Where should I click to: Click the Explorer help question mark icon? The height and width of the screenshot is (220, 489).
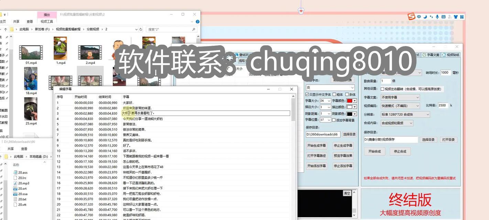197,21
